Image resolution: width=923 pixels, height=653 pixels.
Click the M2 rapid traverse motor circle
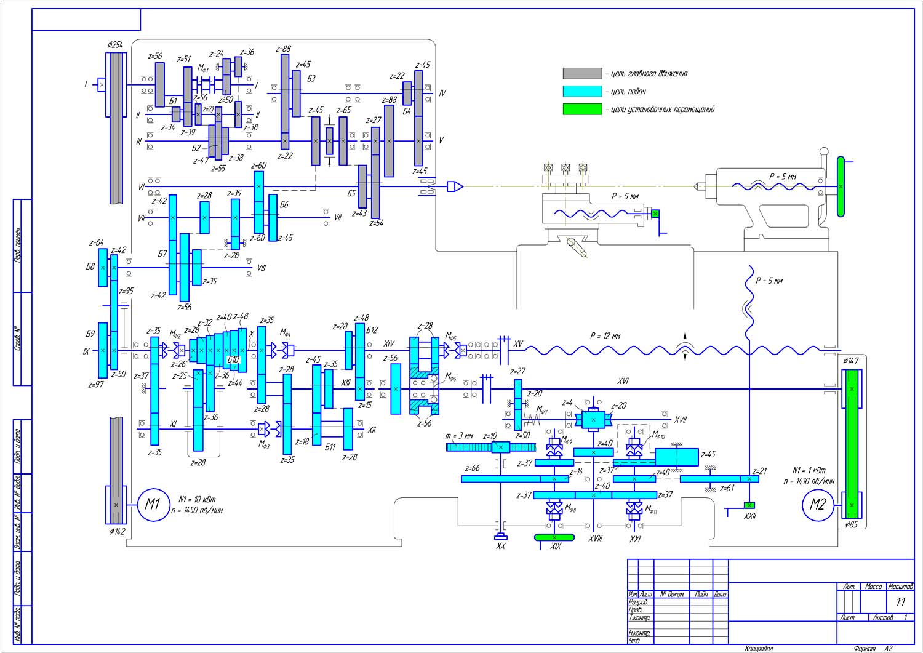click(x=818, y=505)
